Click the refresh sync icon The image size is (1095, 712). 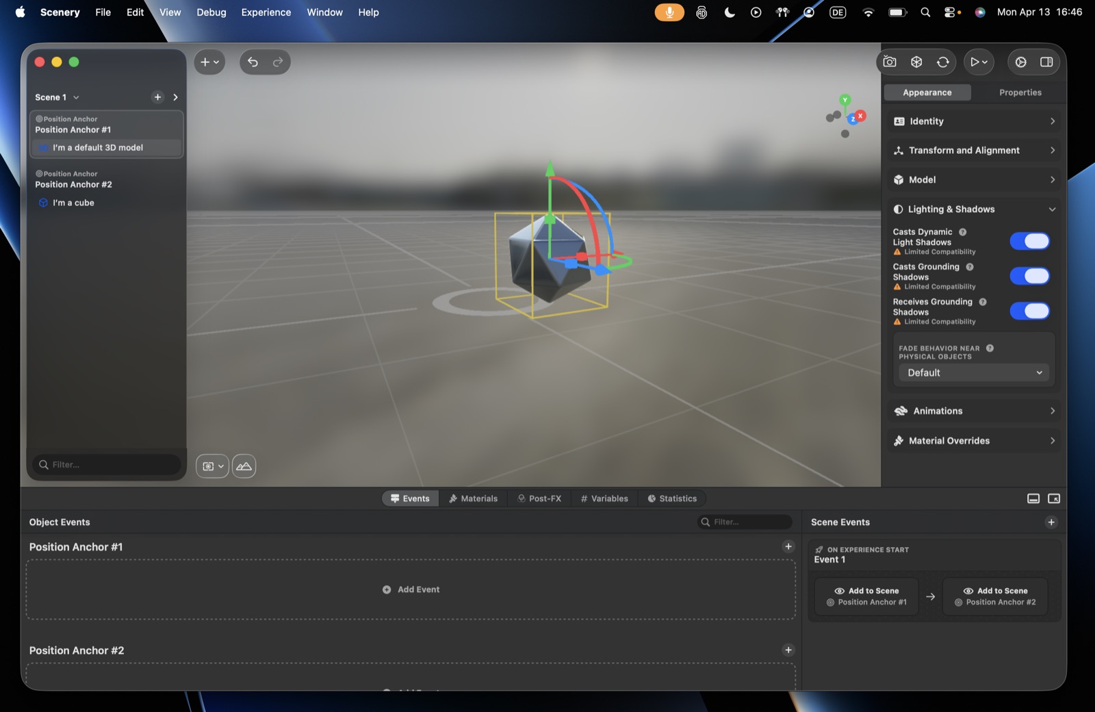point(943,62)
